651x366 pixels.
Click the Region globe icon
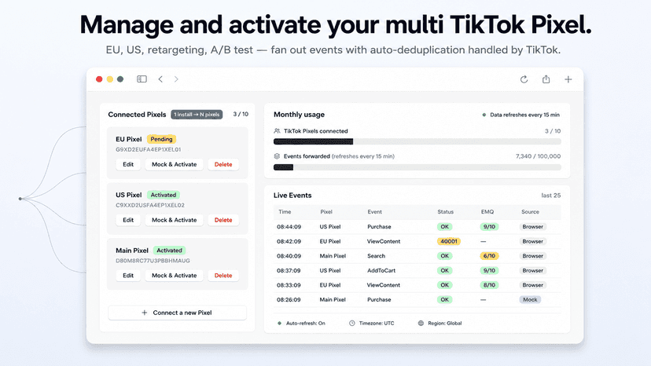click(x=421, y=323)
